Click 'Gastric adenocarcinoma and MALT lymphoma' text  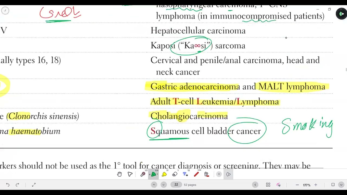(x=238, y=87)
